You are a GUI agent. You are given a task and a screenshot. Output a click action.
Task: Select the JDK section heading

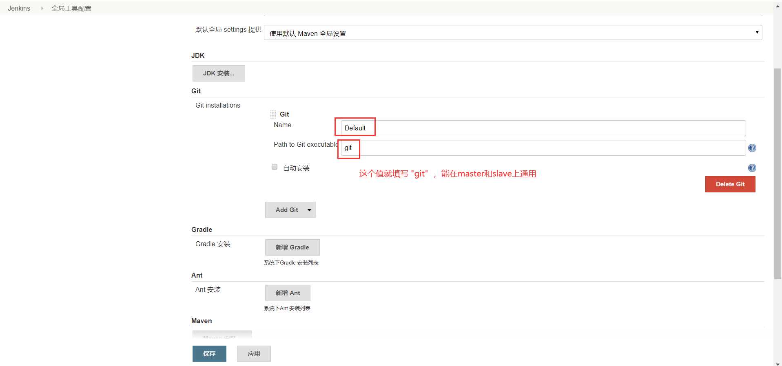coord(198,55)
